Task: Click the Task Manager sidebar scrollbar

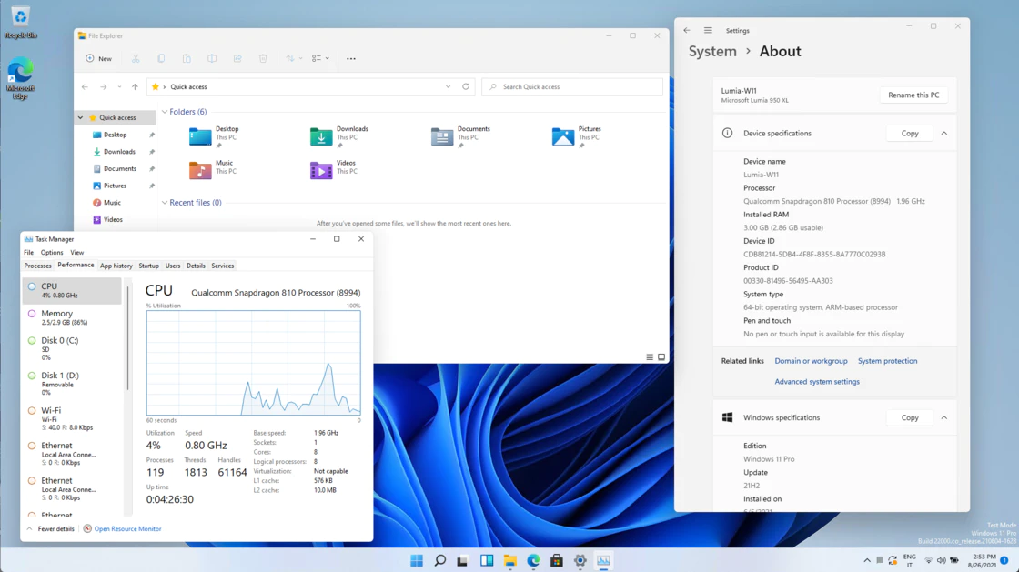Action: (x=127, y=336)
